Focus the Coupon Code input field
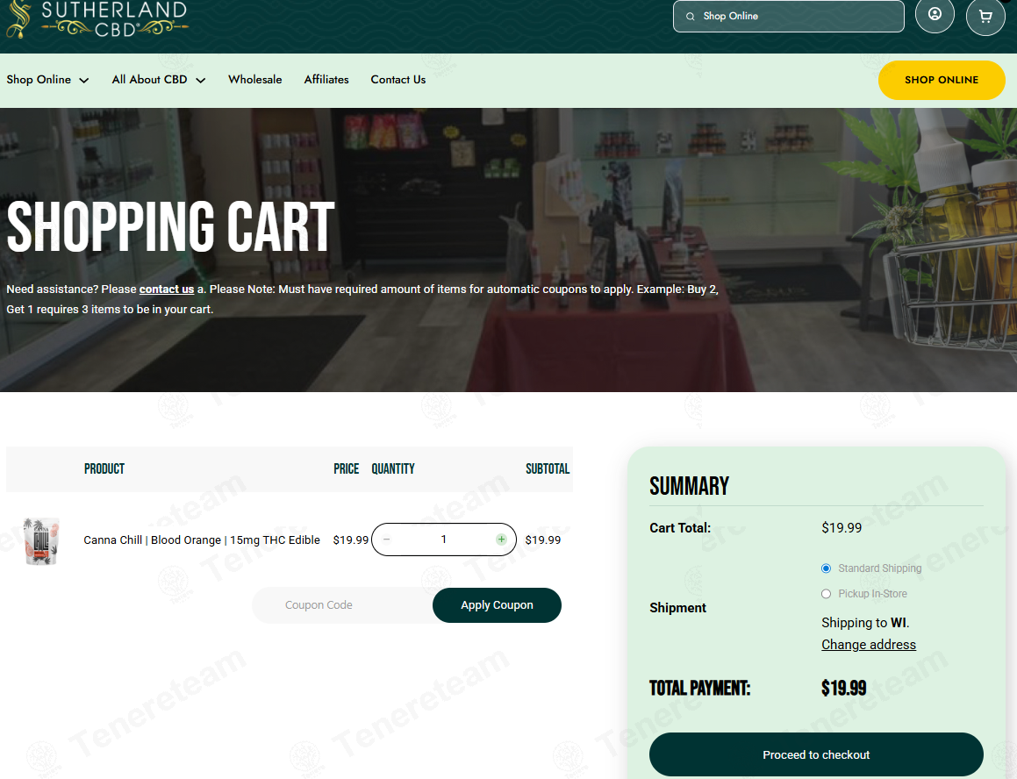The image size is (1017, 779). (342, 605)
